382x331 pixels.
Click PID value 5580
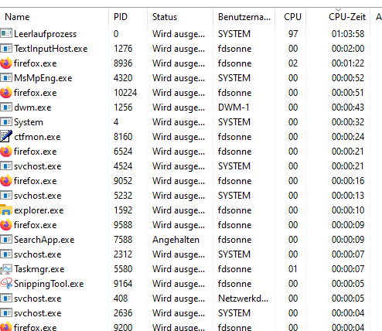coord(123,269)
